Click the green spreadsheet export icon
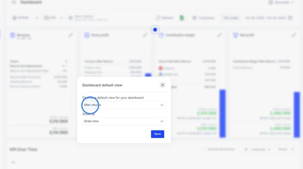Screen dimensions: 303x169 click(182, 18)
